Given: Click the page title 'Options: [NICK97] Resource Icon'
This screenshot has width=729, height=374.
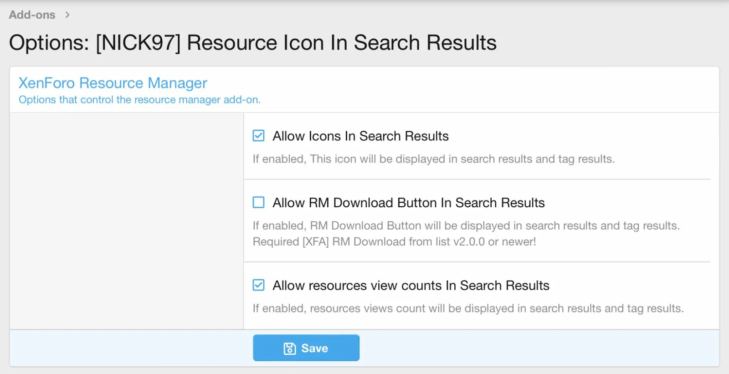Looking at the screenshot, I should click(252, 43).
